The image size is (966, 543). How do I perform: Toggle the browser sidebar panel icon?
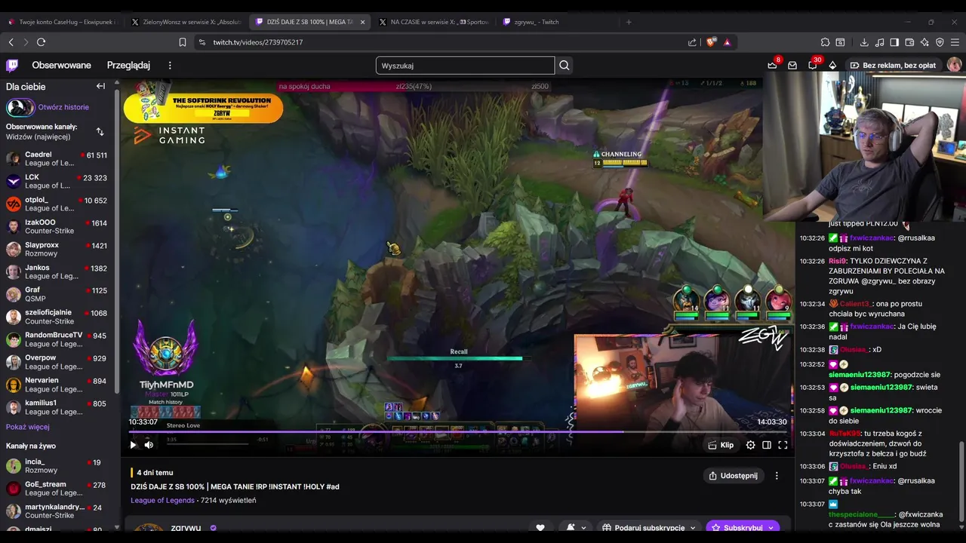coord(894,42)
